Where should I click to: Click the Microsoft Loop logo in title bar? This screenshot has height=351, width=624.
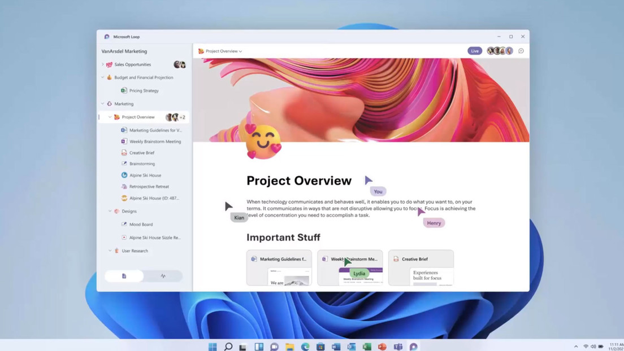[x=107, y=37]
